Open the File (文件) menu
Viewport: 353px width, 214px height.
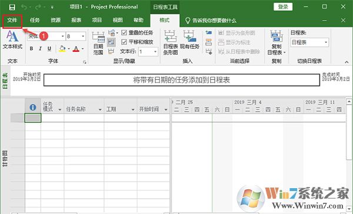click(x=12, y=21)
